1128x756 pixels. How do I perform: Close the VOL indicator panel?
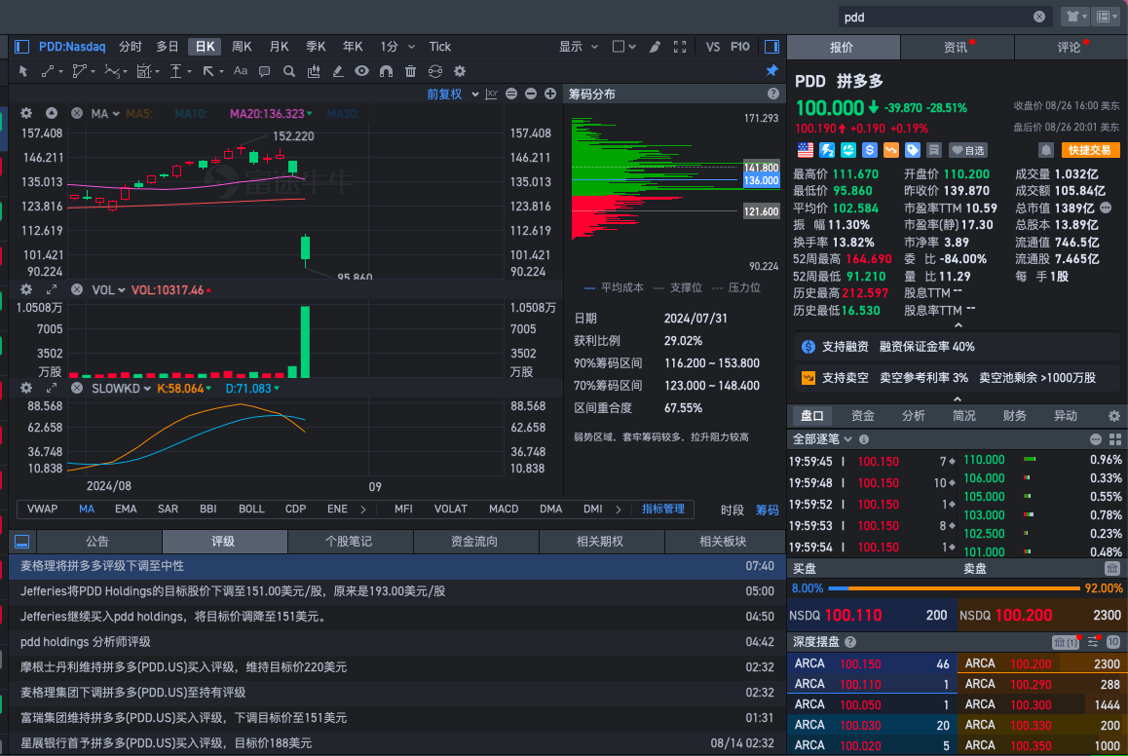pos(77,289)
